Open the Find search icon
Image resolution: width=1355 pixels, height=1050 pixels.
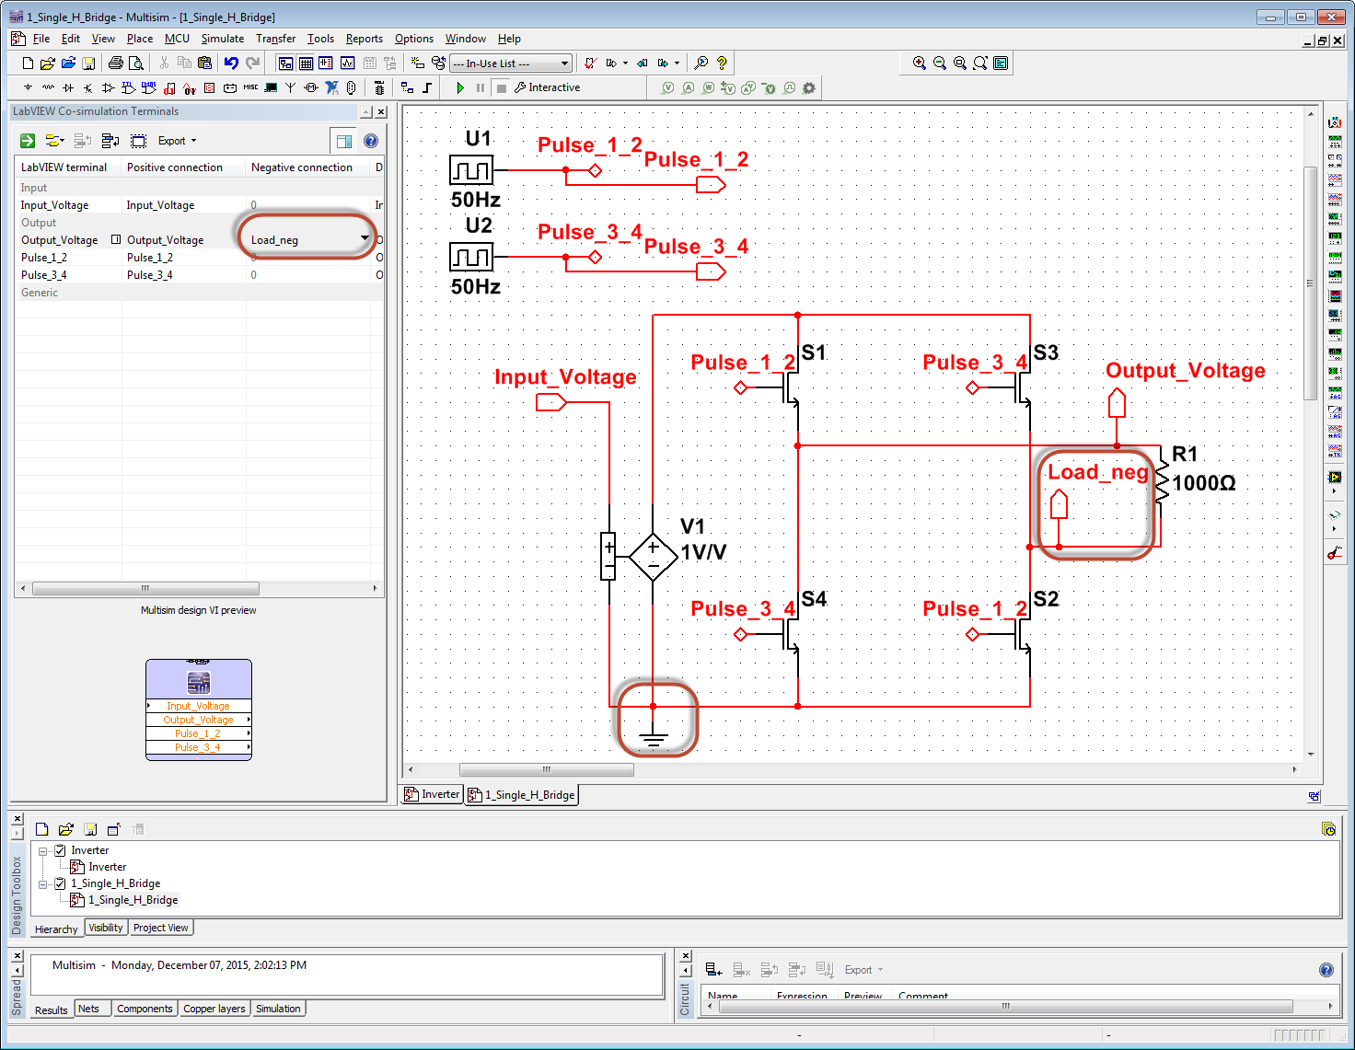701,63
